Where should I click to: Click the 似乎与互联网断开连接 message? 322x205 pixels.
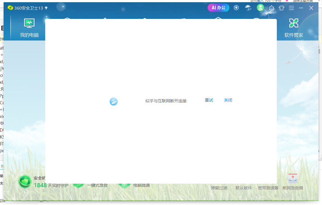point(166,101)
